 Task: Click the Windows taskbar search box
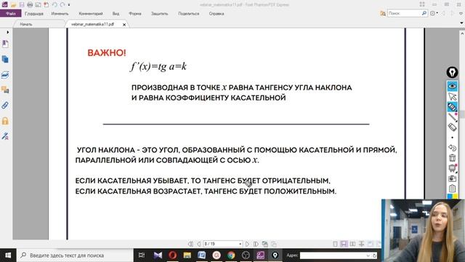75,255
